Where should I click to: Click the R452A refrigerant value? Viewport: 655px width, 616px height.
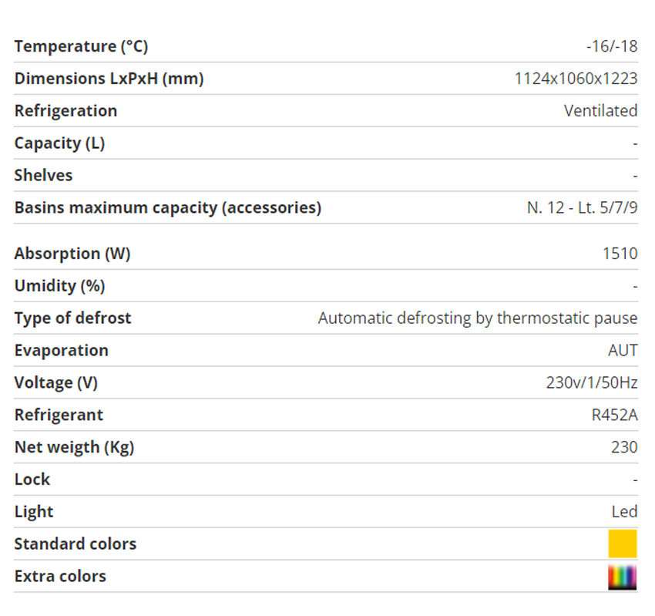615,415
